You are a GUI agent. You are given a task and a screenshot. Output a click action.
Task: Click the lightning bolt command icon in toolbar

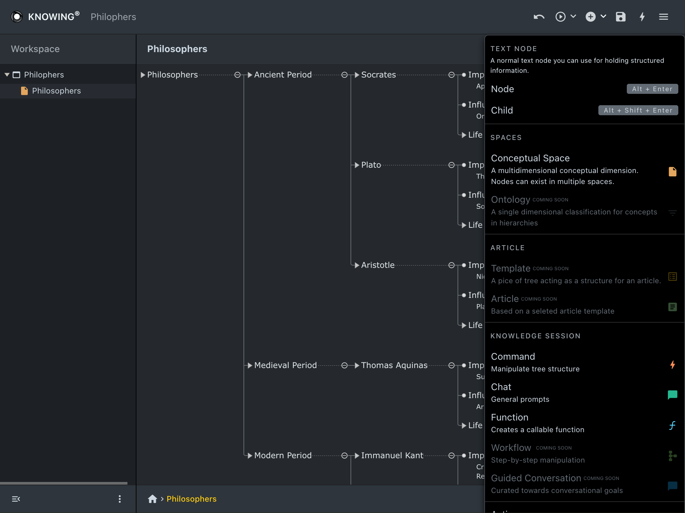tap(642, 17)
